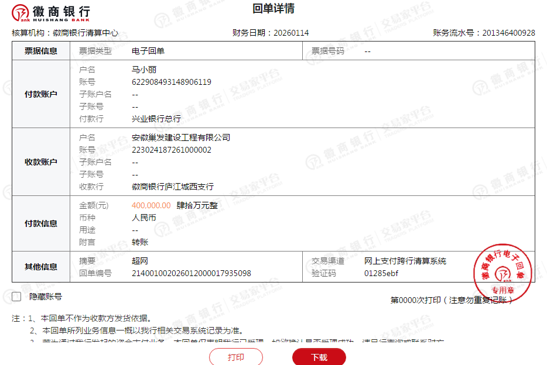Click the payee name 安徽巢发建设工程有限公司
547x365 pixels.
181,137
